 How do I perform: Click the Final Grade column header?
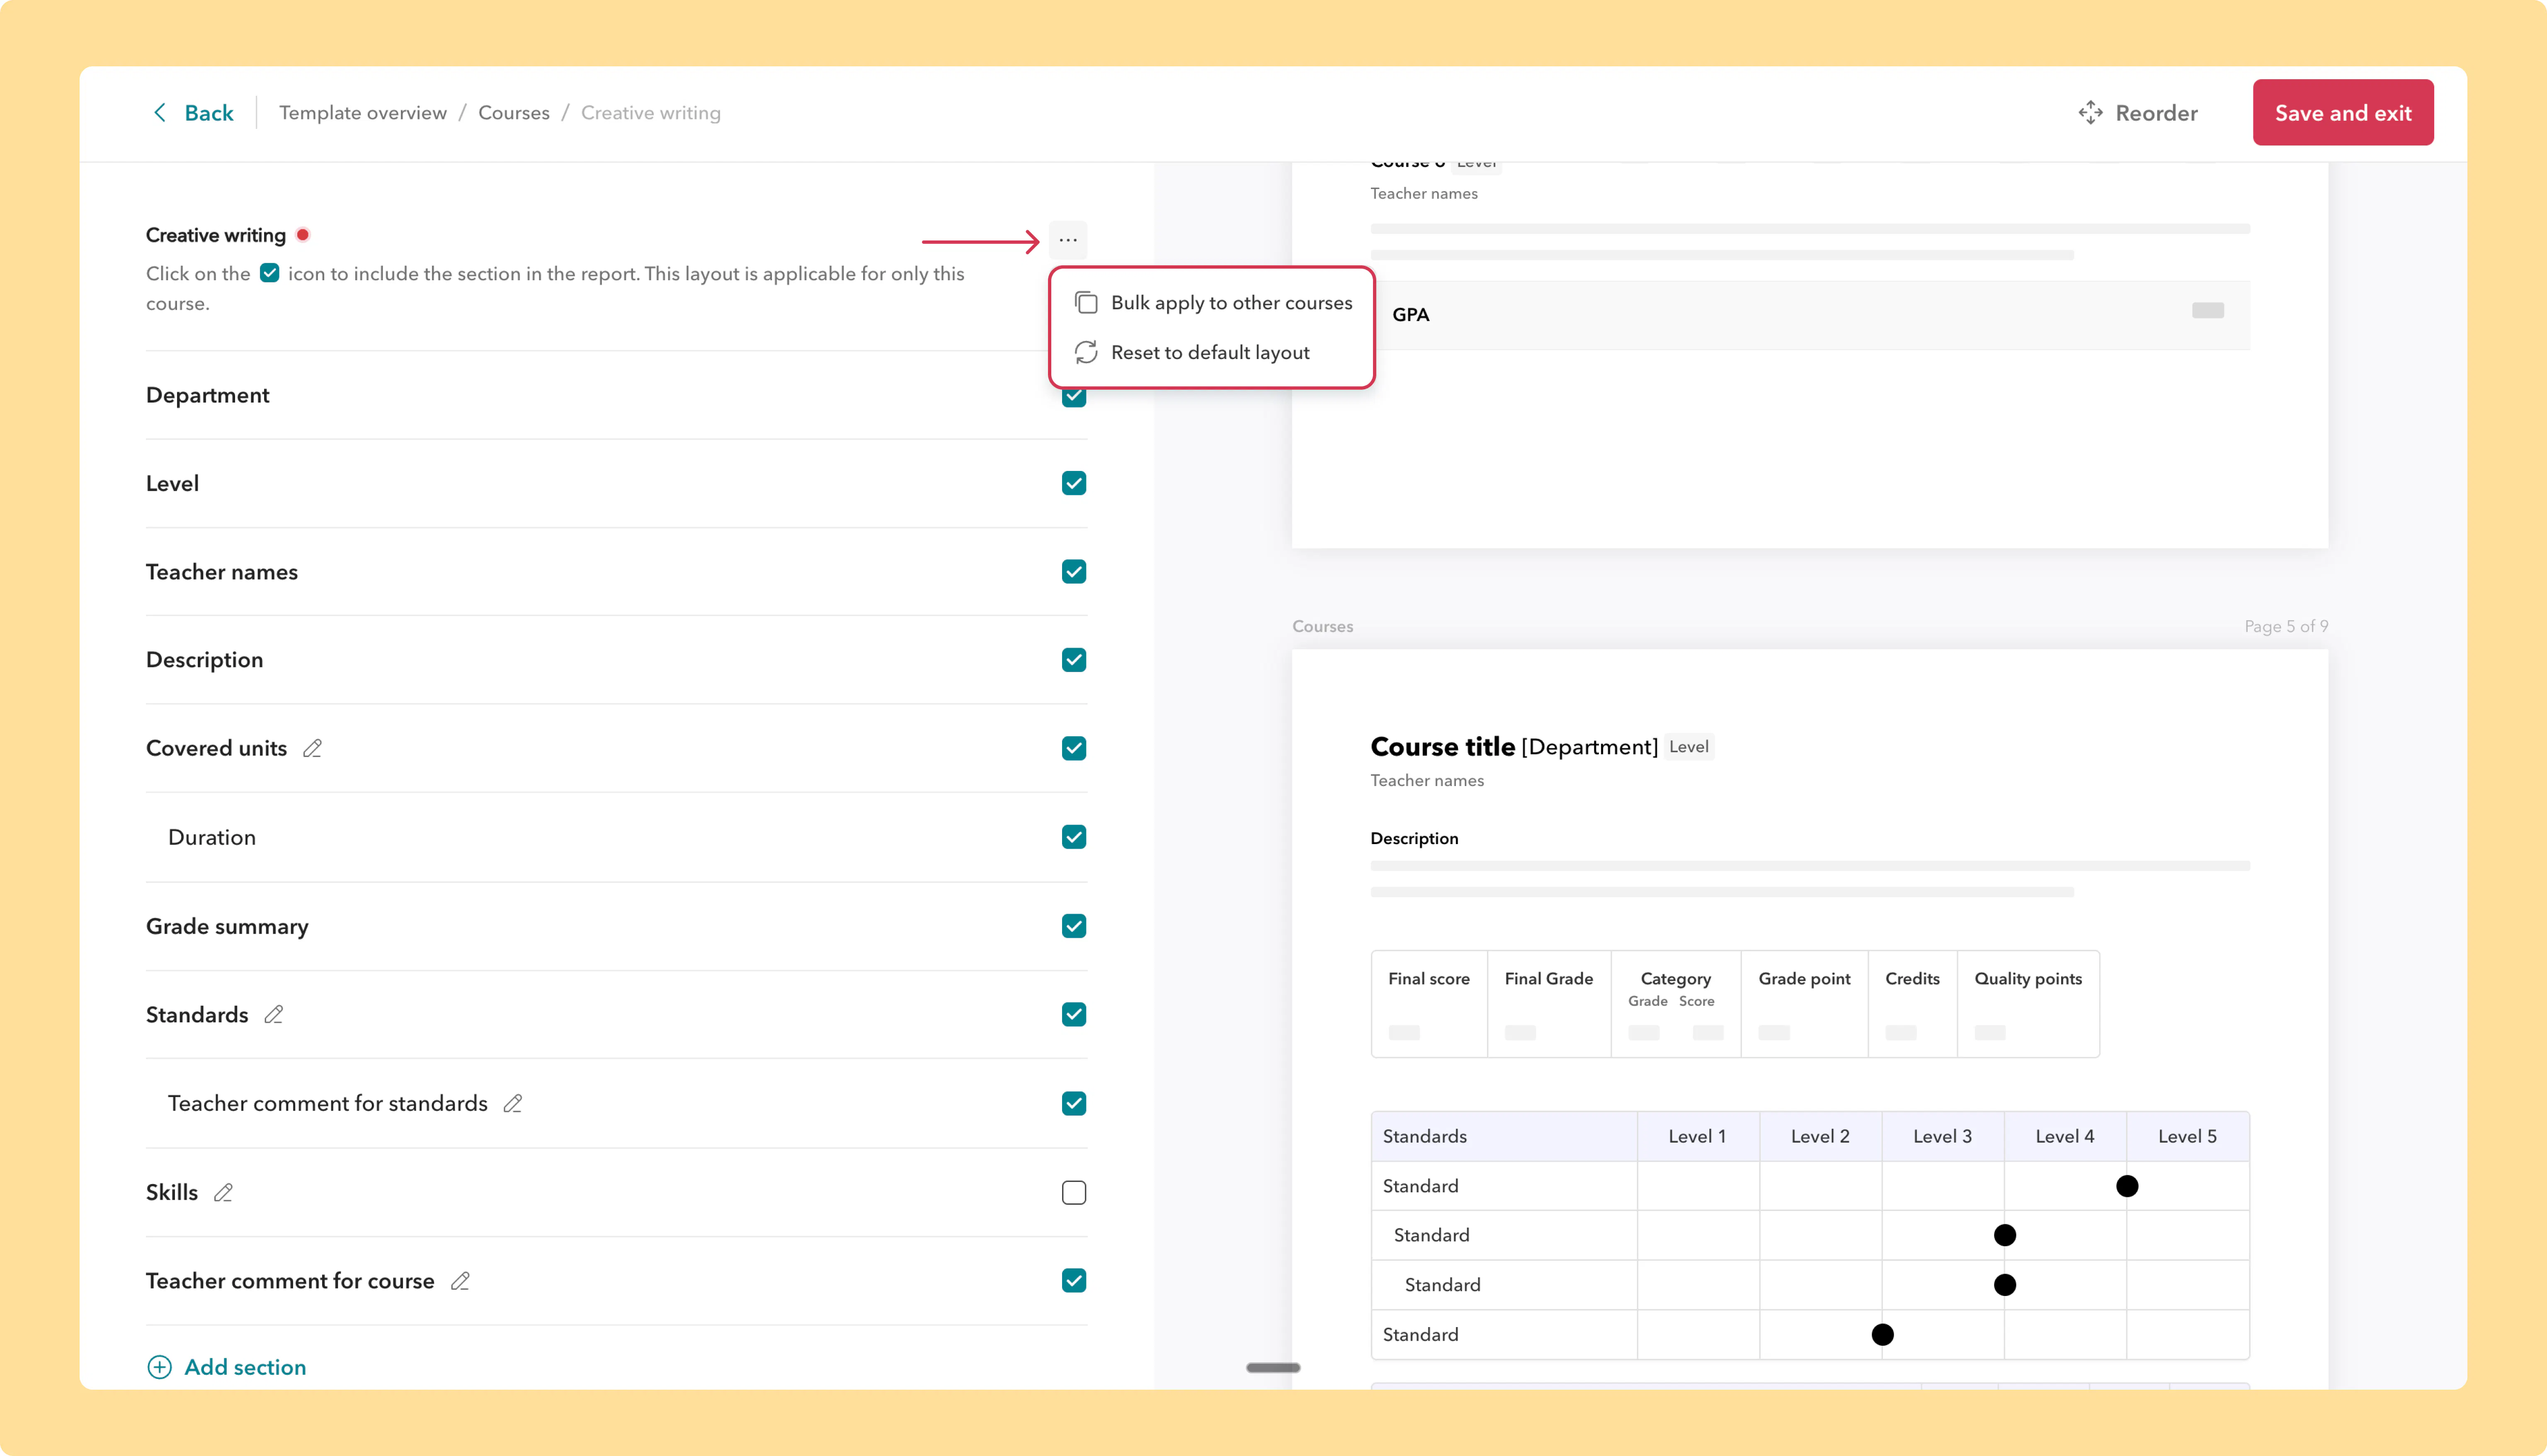(x=1550, y=979)
